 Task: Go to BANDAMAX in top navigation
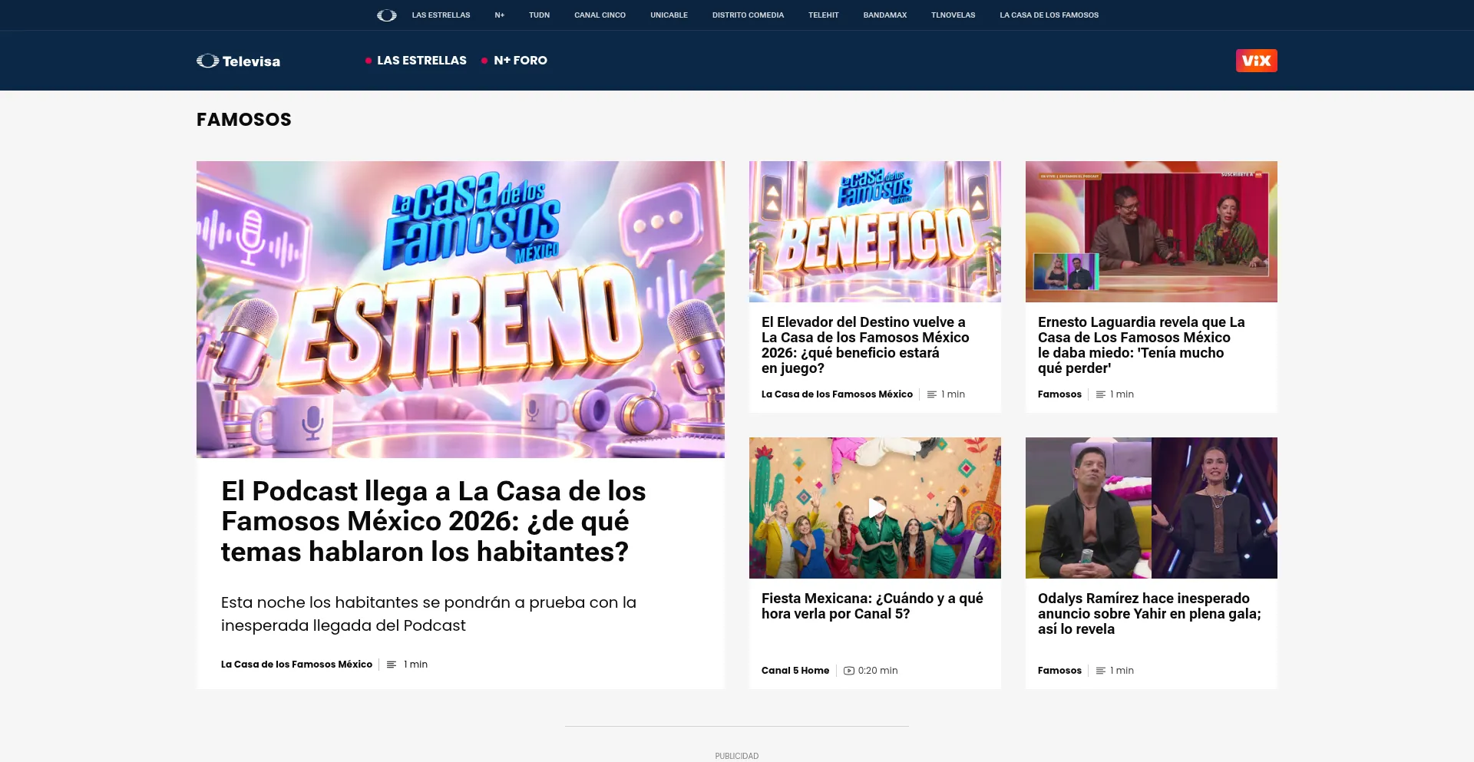[884, 15]
